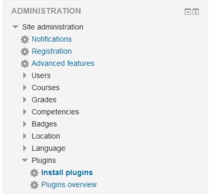Click the gear icon beside Plugins overview

pos(34,185)
